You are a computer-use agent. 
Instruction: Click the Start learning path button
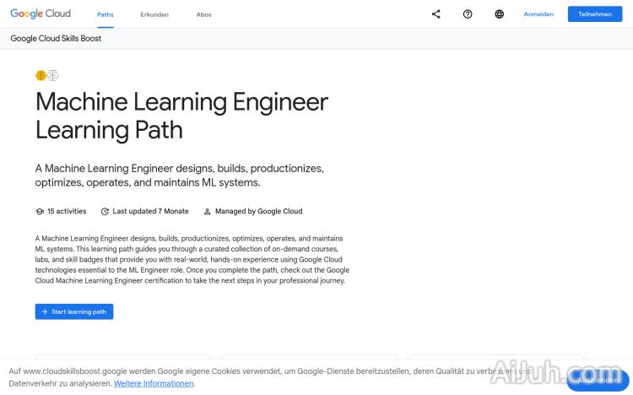(x=74, y=311)
